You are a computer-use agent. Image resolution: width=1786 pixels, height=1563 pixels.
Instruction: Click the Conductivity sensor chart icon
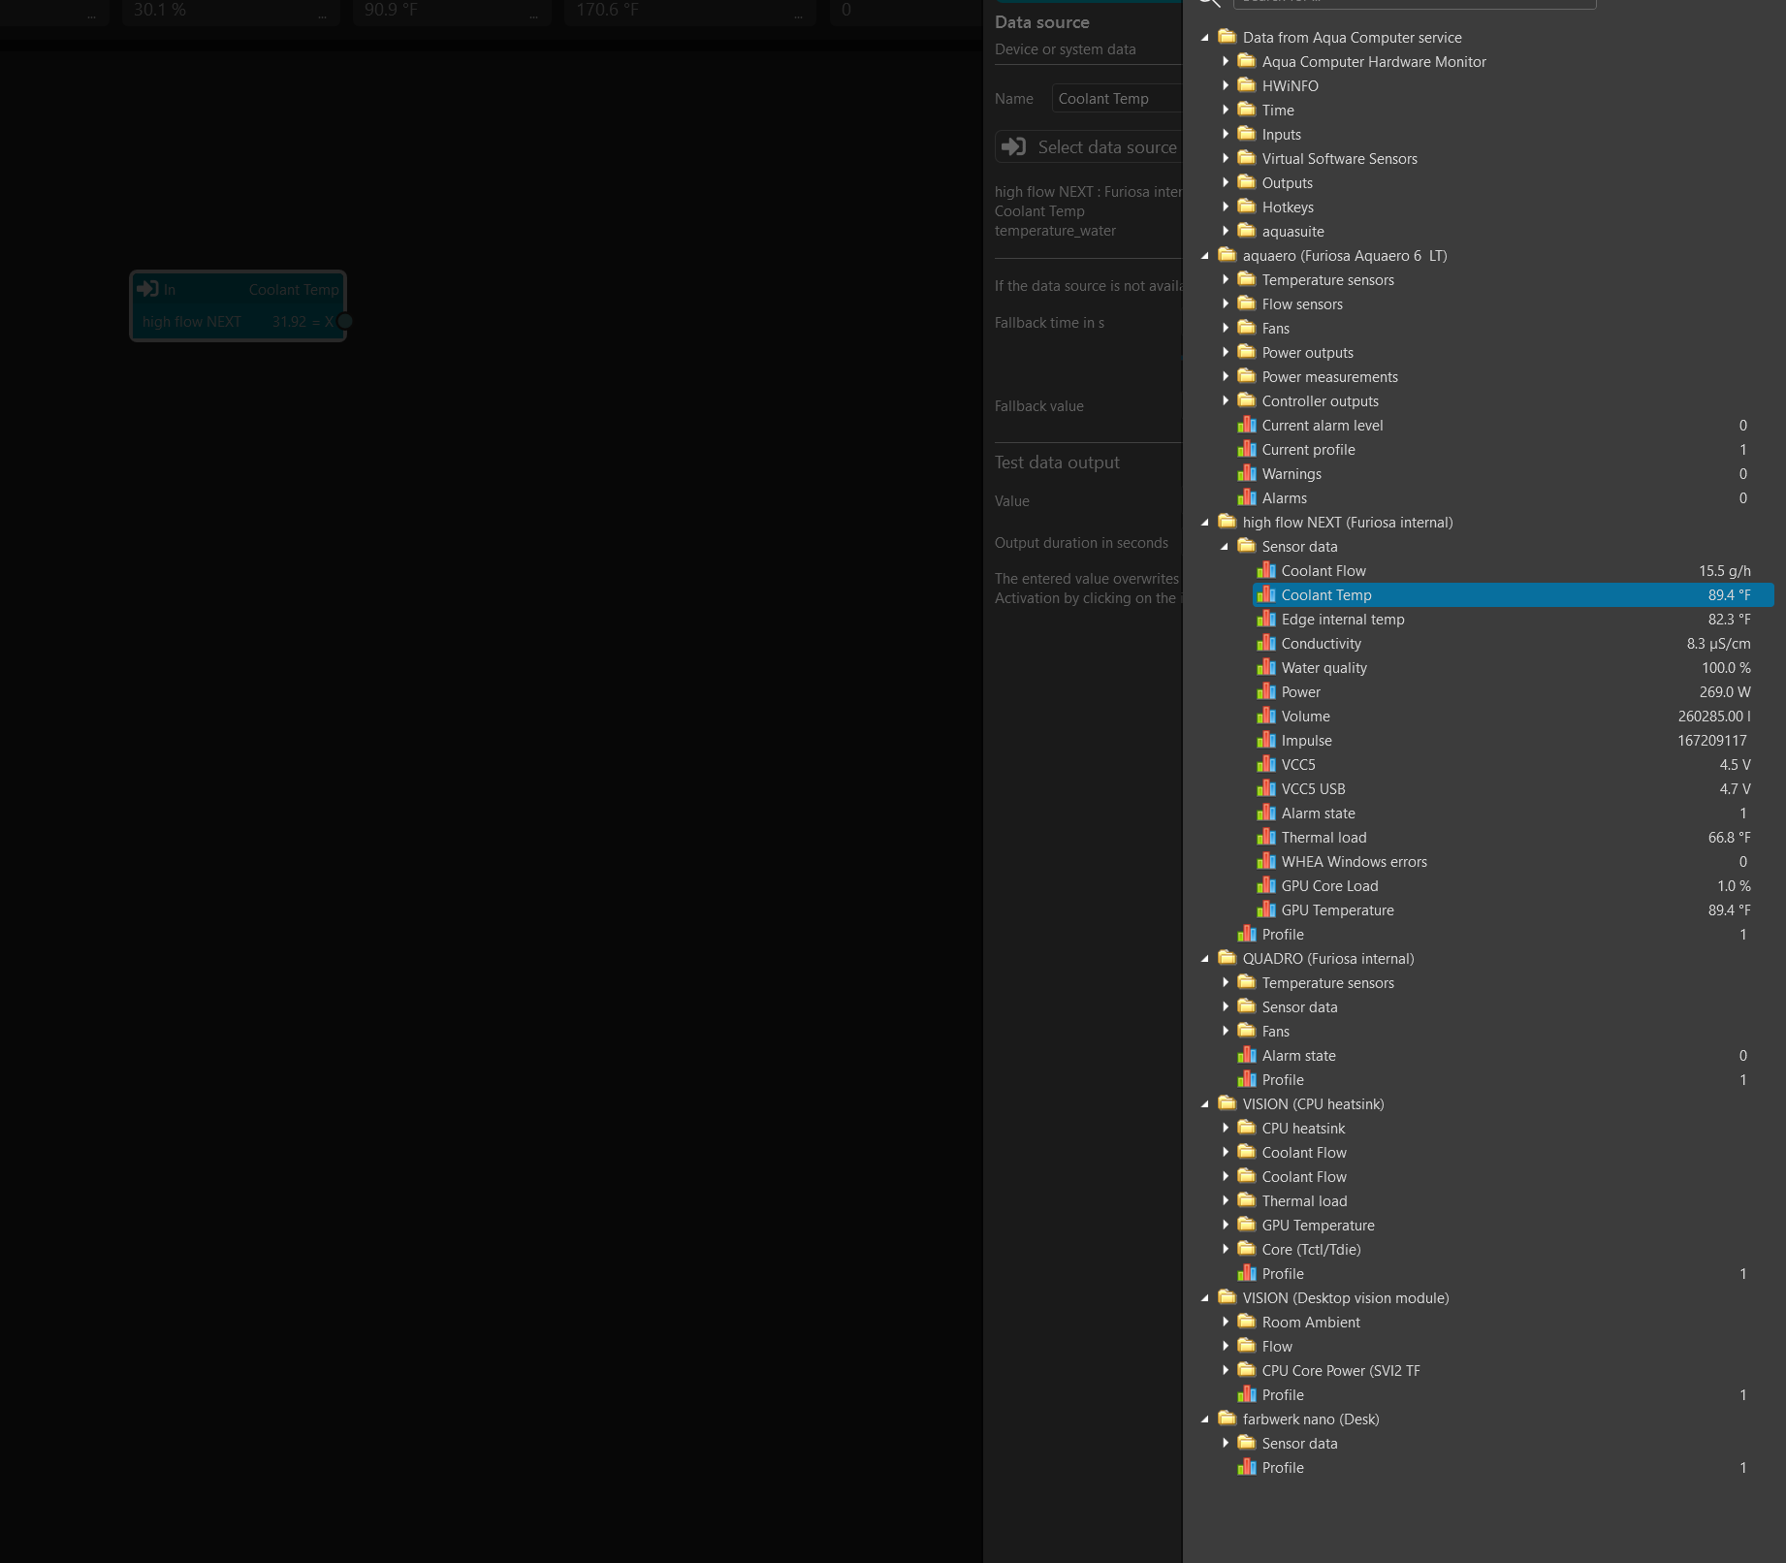coord(1265,643)
